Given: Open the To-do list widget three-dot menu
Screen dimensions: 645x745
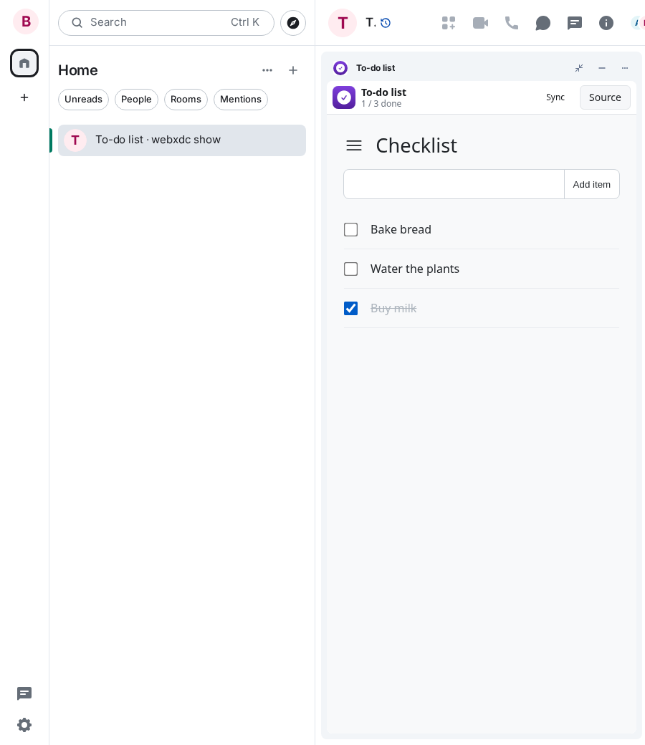Looking at the screenshot, I should pos(624,68).
